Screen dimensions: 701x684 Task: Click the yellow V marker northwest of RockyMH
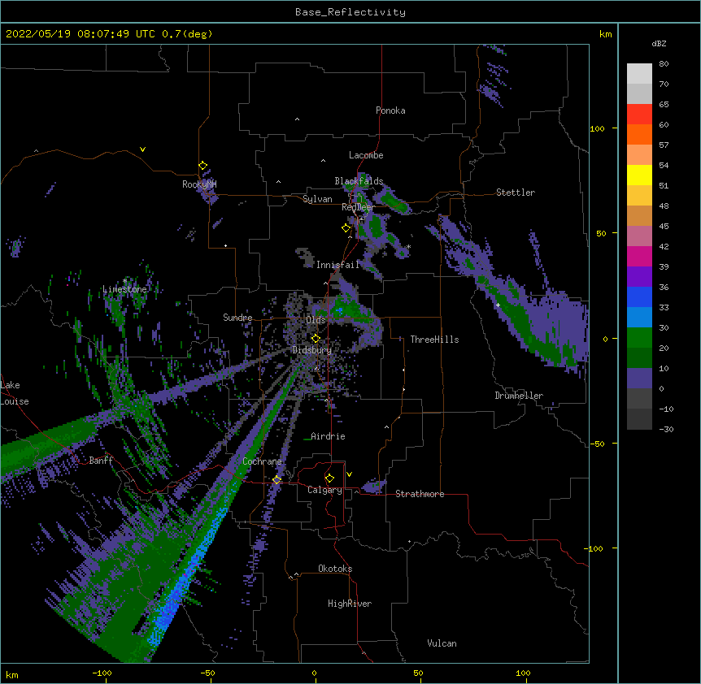[142, 149]
